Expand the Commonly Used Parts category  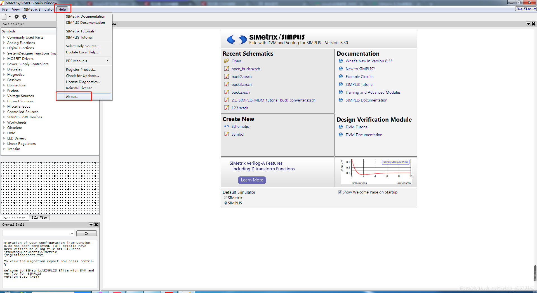coord(4,37)
